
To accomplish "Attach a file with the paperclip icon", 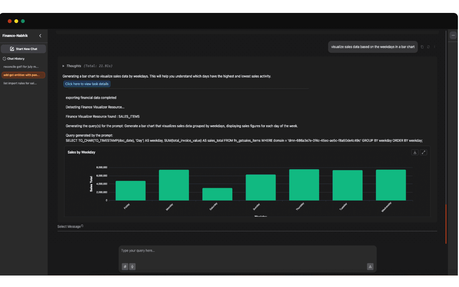I will tap(125, 267).
